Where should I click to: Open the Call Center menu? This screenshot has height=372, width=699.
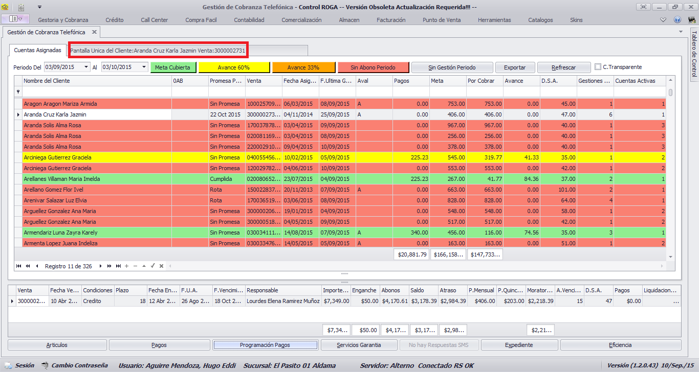(x=155, y=20)
